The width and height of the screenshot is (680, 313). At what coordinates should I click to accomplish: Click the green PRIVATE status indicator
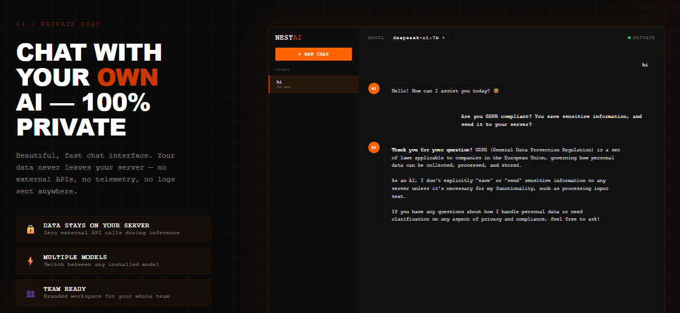641,38
